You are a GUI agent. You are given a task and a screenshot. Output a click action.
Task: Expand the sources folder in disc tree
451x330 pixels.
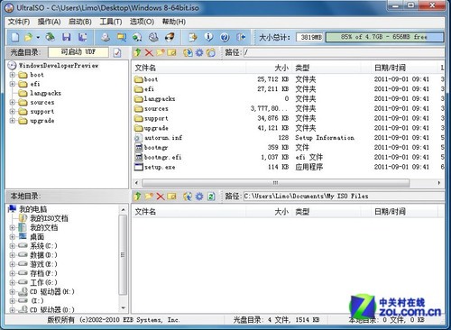pos(13,102)
